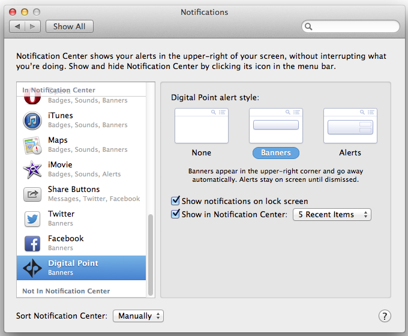This screenshot has width=408, height=336.
Task: Choose the None alert style
Action: pos(202,126)
